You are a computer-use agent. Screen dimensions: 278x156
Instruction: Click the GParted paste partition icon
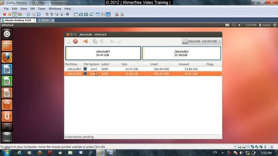tap(103, 42)
